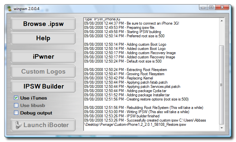
Task: Click the log scrollbar down arrow
Action: coord(221,127)
